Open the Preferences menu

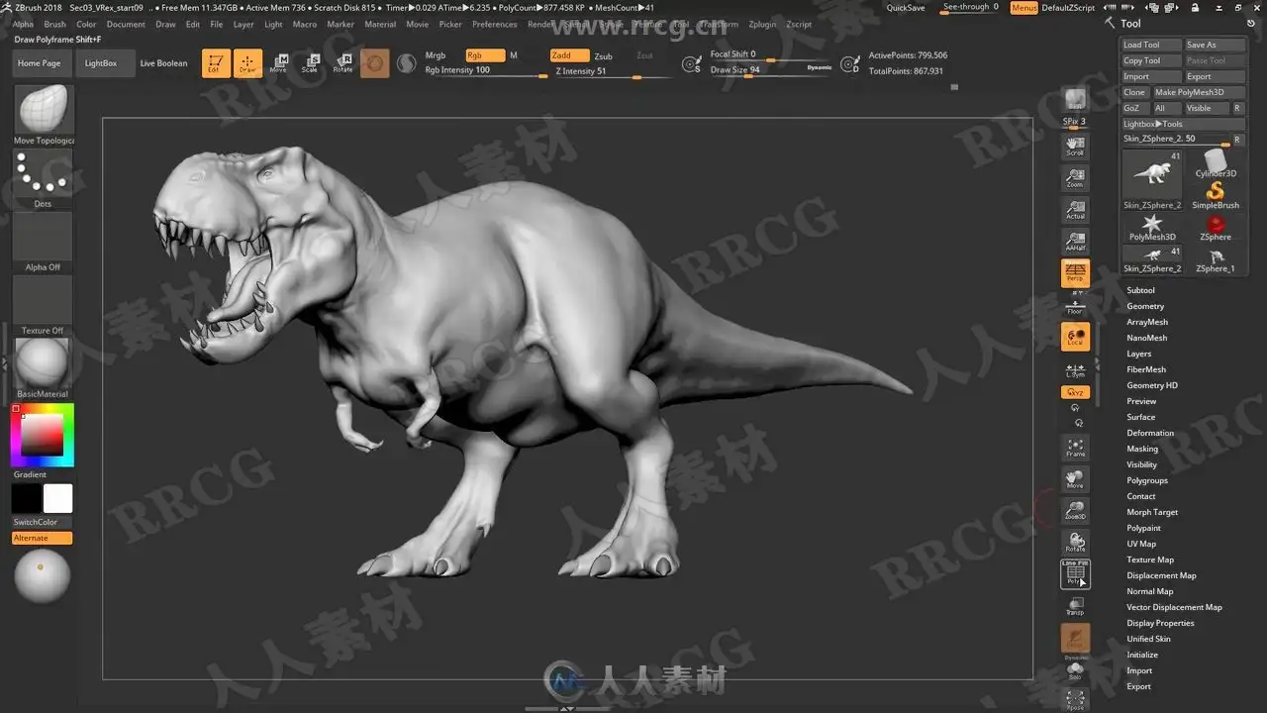pyautogui.click(x=494, y=24)
